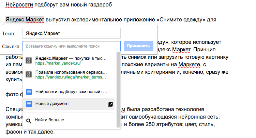Pick the Новый документ suggestion text

52,104
